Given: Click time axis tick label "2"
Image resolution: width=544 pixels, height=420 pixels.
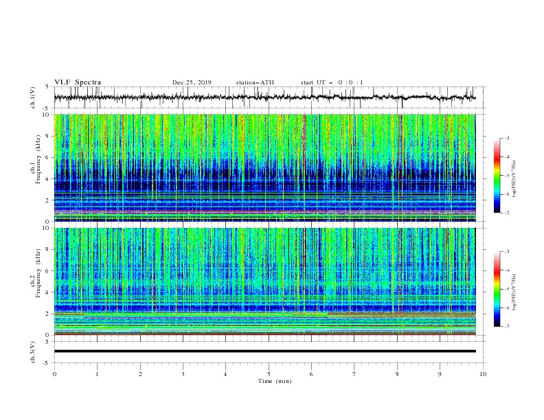Looking at the screenshot, I should [x=140, y=374].
